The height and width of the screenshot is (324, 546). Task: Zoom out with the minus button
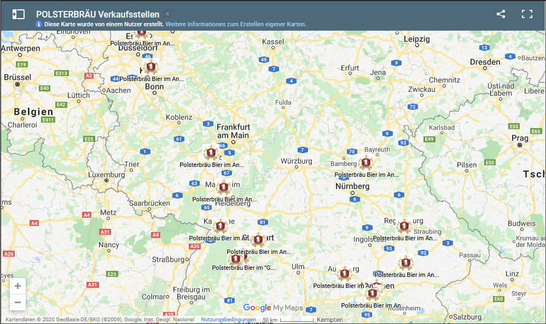pyautogui.click(x=18, y=302)
